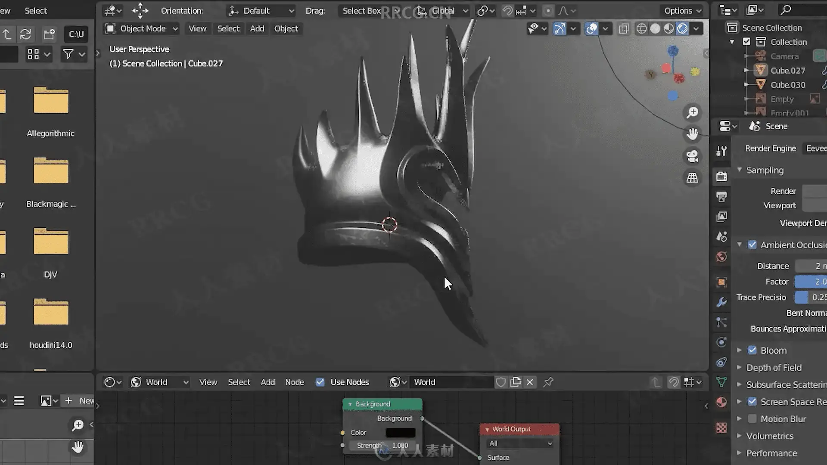The height and width of the screenshot is (465, 827).
Task: Switch to orthographic grid view icon
Action: pyautogui.click(x=692, y=178)
